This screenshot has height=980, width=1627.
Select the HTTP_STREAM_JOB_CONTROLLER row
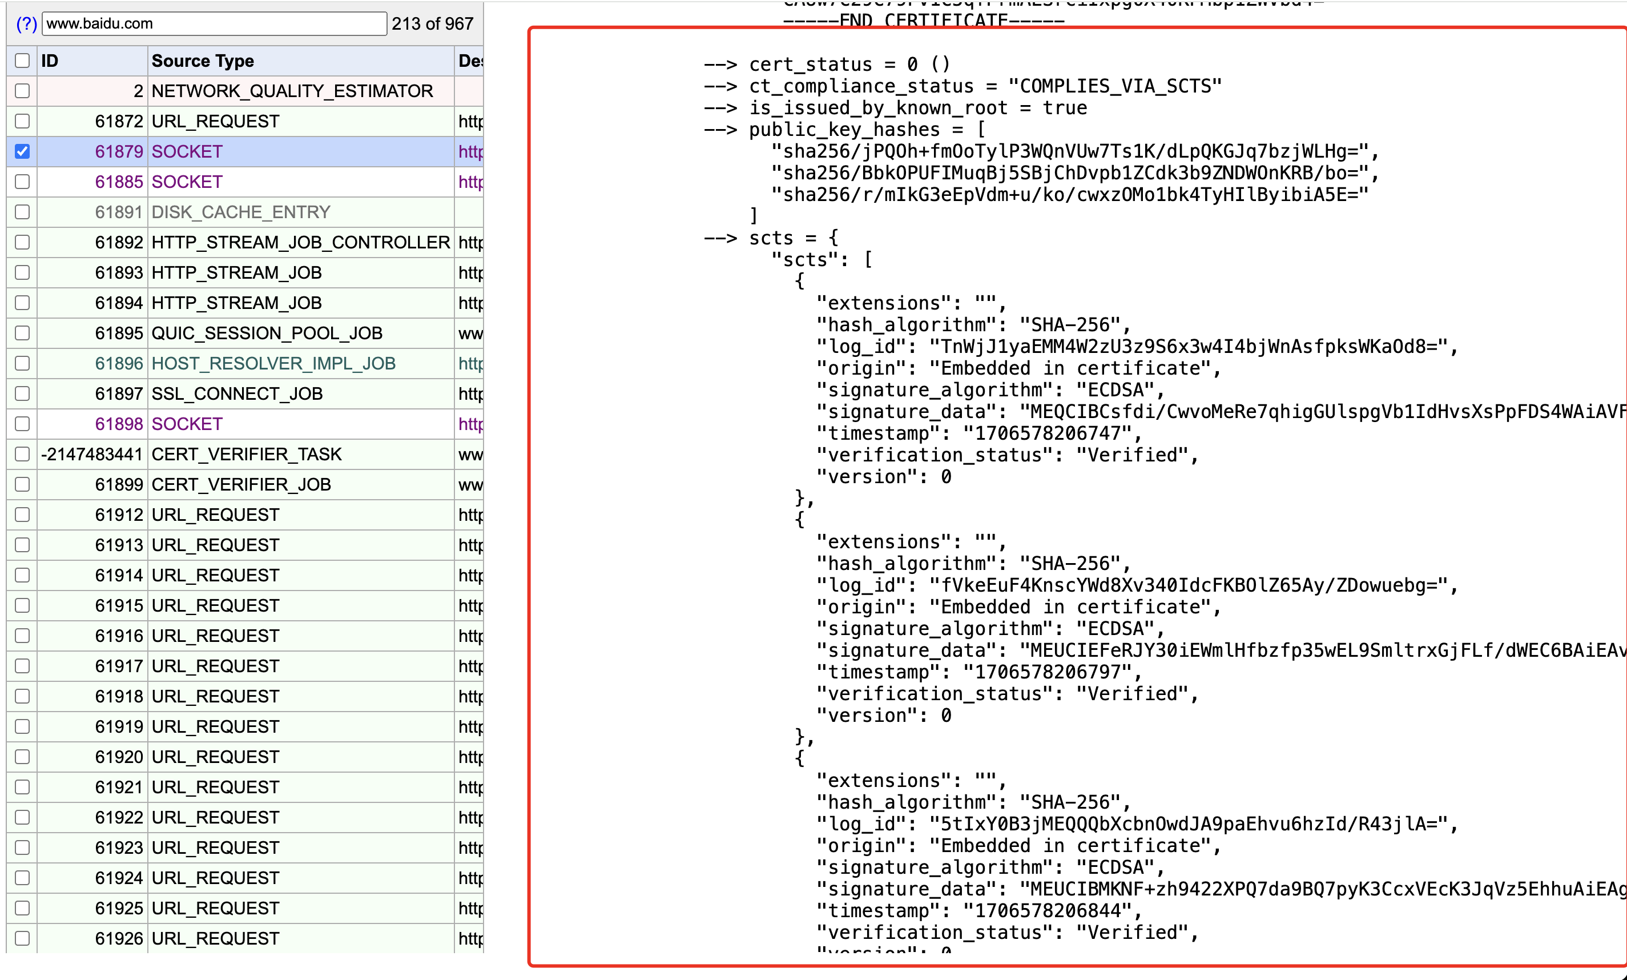tap(300, 242)
